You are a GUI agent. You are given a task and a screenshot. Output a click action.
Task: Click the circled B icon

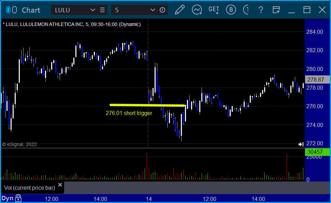(231, 10)
